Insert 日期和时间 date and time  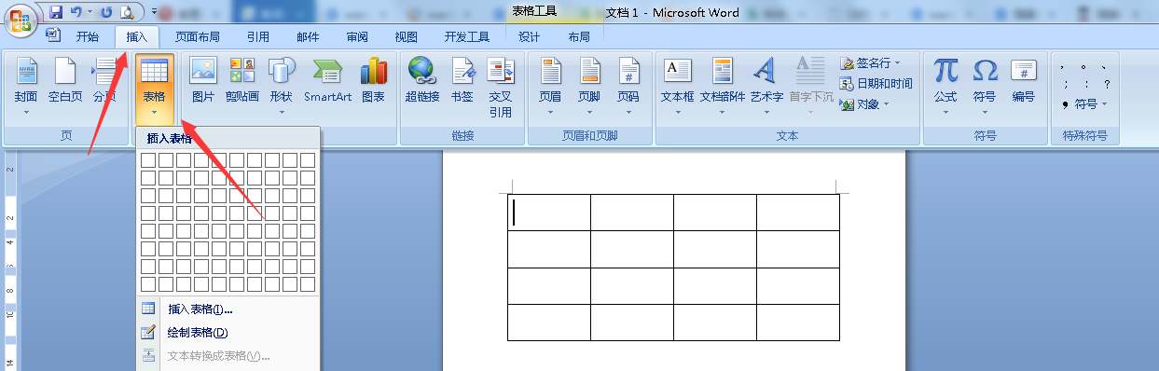coord(876,83)
